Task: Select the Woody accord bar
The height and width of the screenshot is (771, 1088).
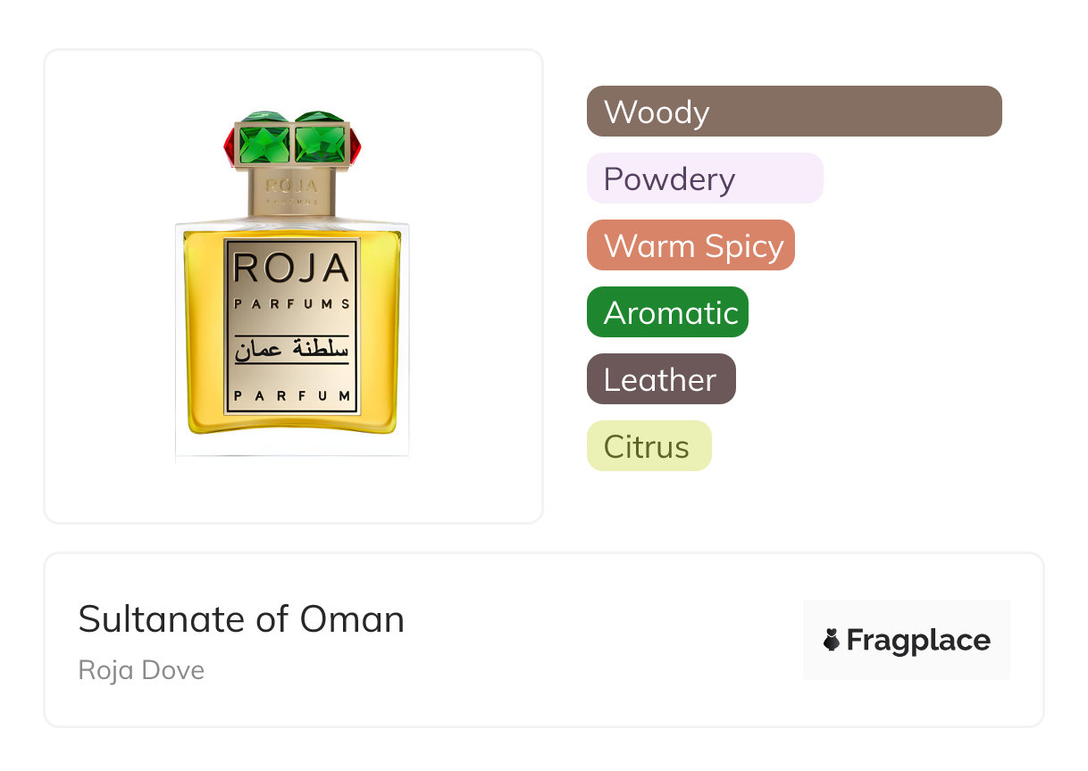Action: (x=794, y=112)
